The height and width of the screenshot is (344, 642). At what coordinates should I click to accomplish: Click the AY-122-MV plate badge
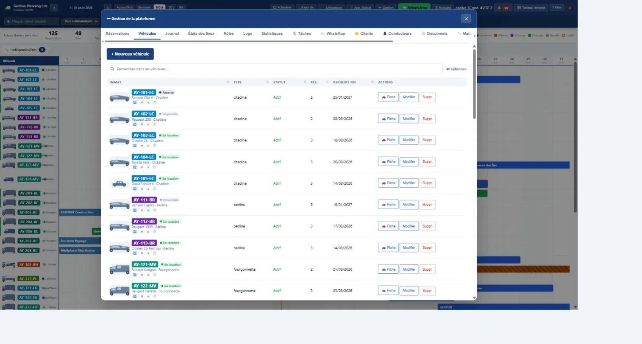(x=145, y=286)
